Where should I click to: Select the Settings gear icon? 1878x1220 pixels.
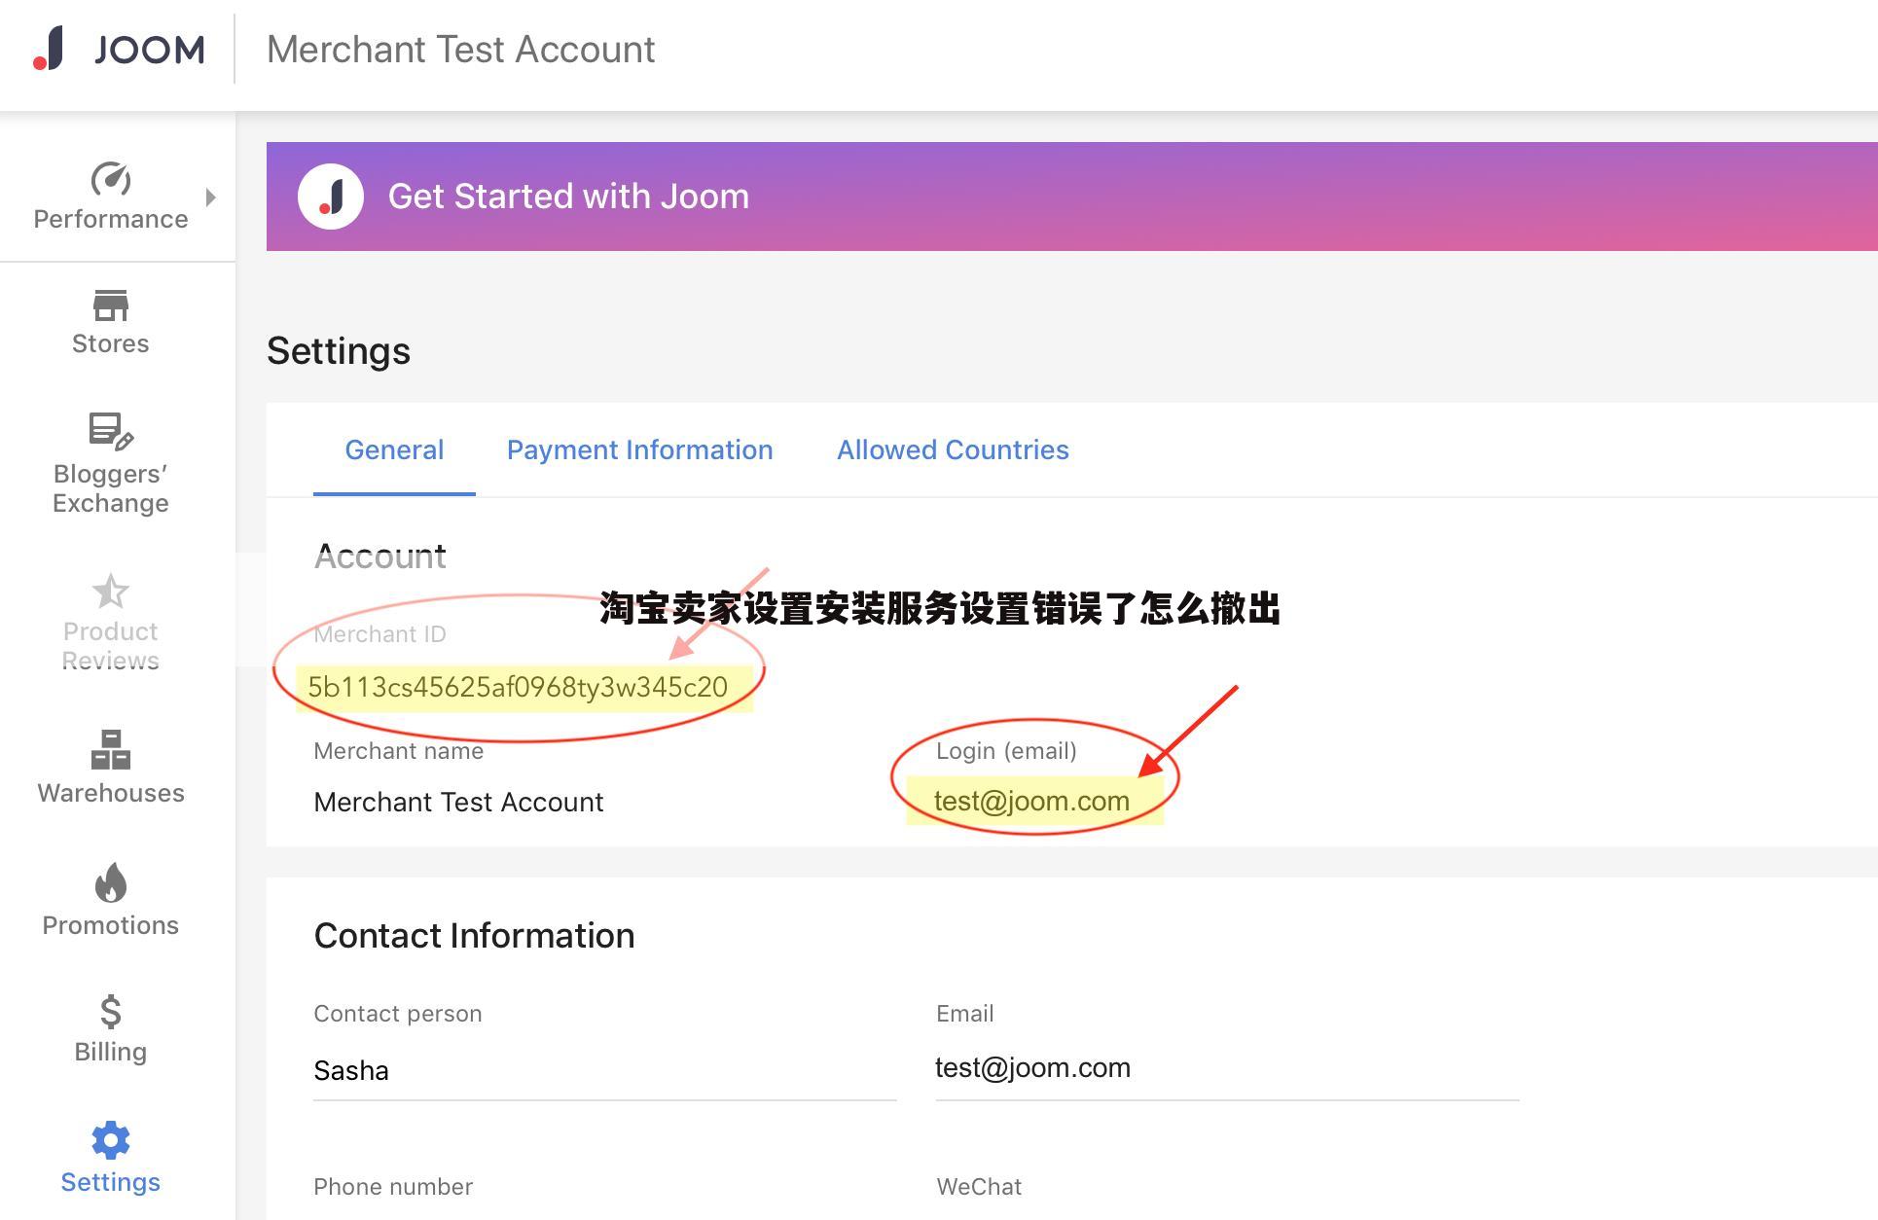111,1140
